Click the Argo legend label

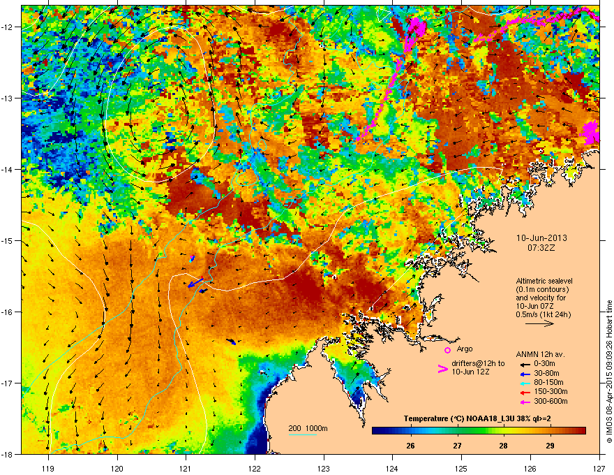[465, 349]
